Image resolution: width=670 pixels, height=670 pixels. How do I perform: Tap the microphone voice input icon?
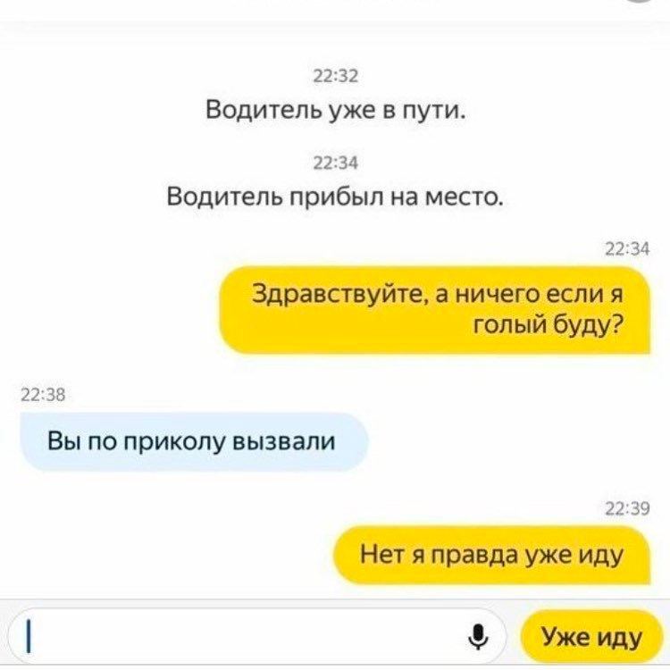(478, 636)
